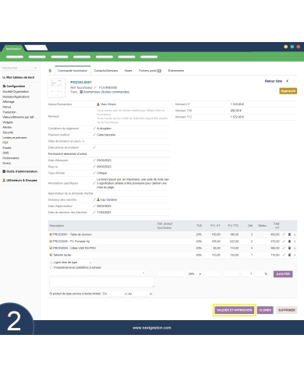304x377 pixels.
Task: Delete the Tablette tactile line (trash)
Action: click(289, 255)
